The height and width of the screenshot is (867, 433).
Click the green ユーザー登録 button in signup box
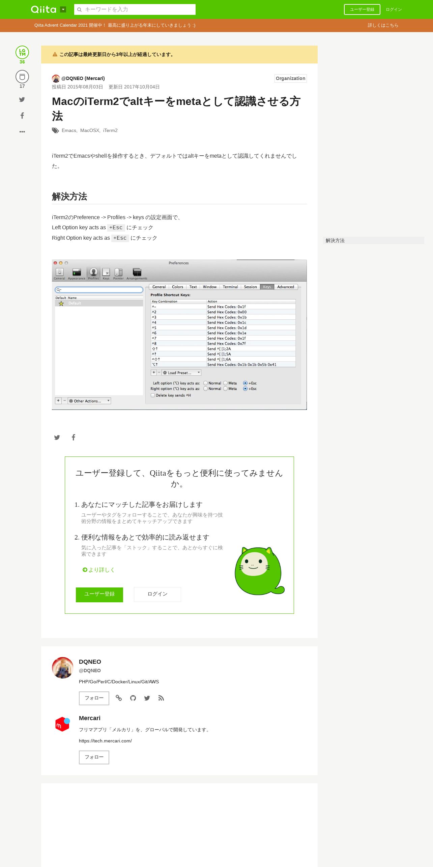[x=99, y=595]
